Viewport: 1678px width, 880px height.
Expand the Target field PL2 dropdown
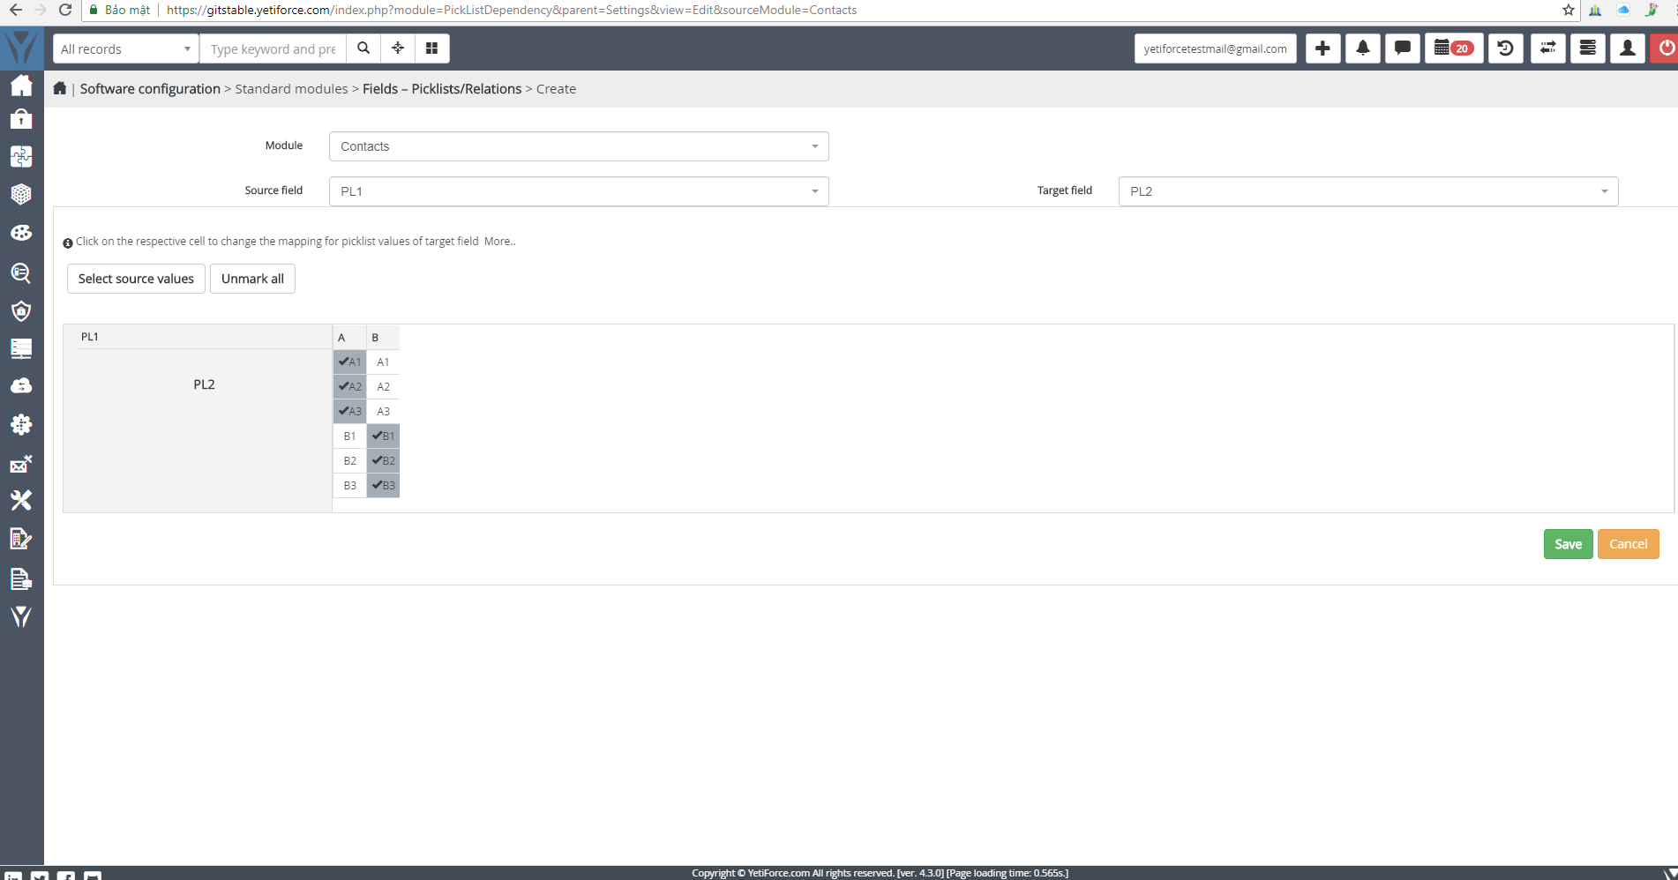pos(1368,191)
